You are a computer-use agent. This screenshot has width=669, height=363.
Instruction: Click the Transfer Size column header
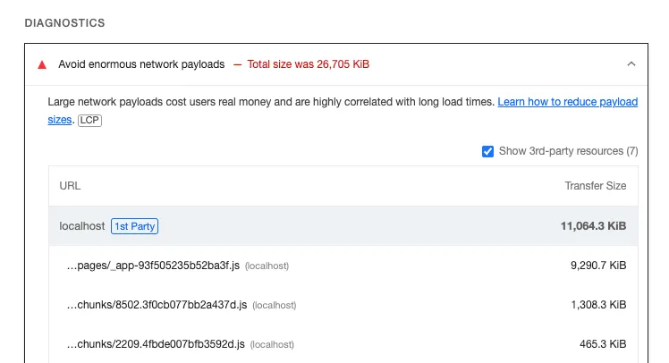coord(595,186)
